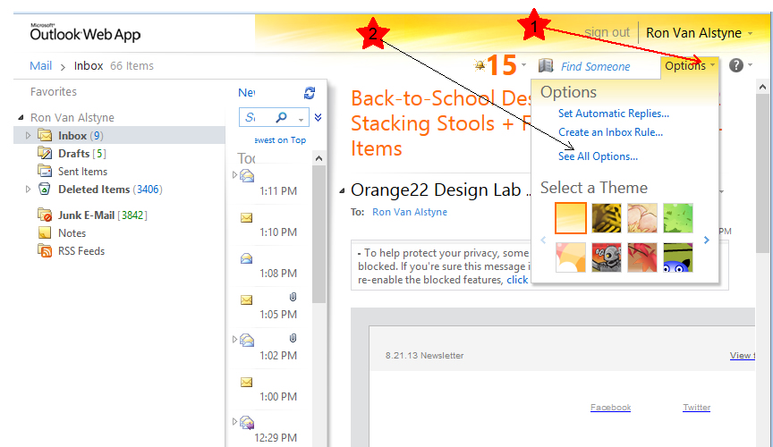Viewport: 773px width, 447px height.
Task: Expand the search options double chevron
Action: pyautogui.click(x=318, y=117)
